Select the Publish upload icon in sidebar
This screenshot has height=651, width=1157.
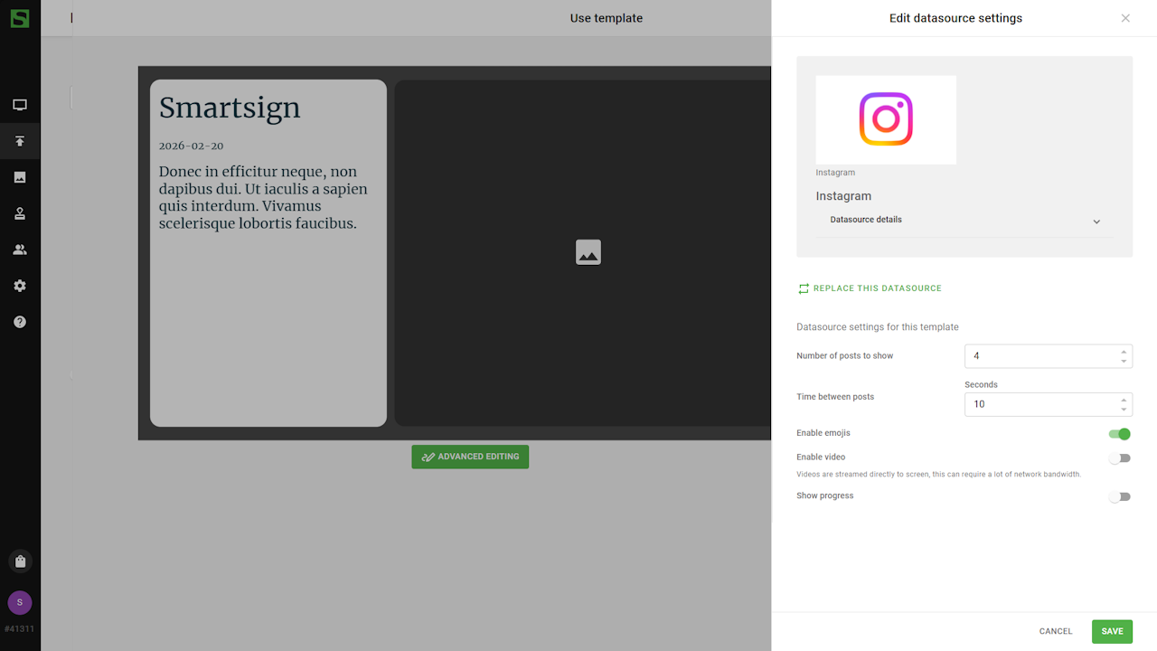pos(20,141)
